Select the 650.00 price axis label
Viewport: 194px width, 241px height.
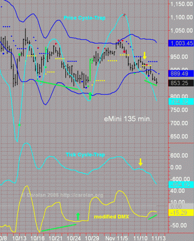[179, 136]
